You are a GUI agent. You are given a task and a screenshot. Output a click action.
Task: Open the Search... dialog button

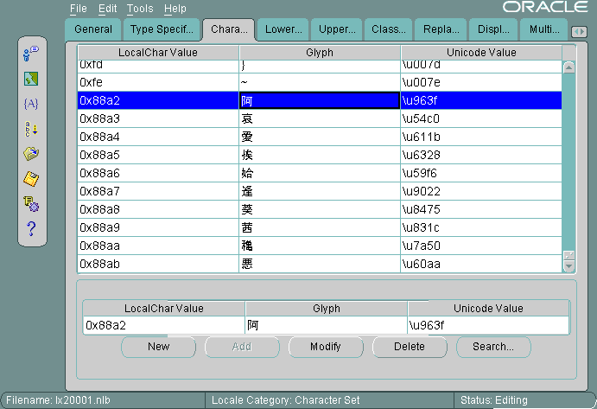[493, 347]
